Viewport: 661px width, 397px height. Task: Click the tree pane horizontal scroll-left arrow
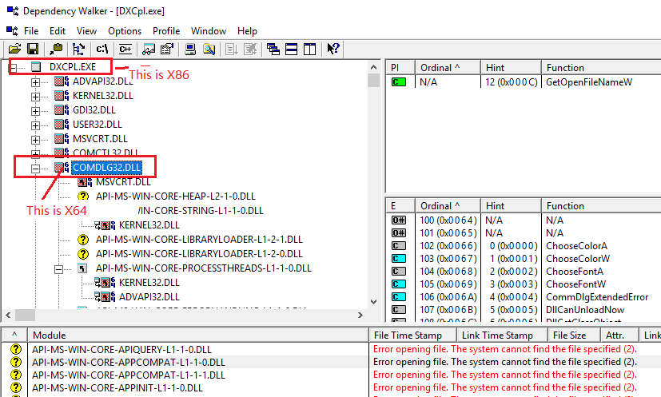point(8,315)
